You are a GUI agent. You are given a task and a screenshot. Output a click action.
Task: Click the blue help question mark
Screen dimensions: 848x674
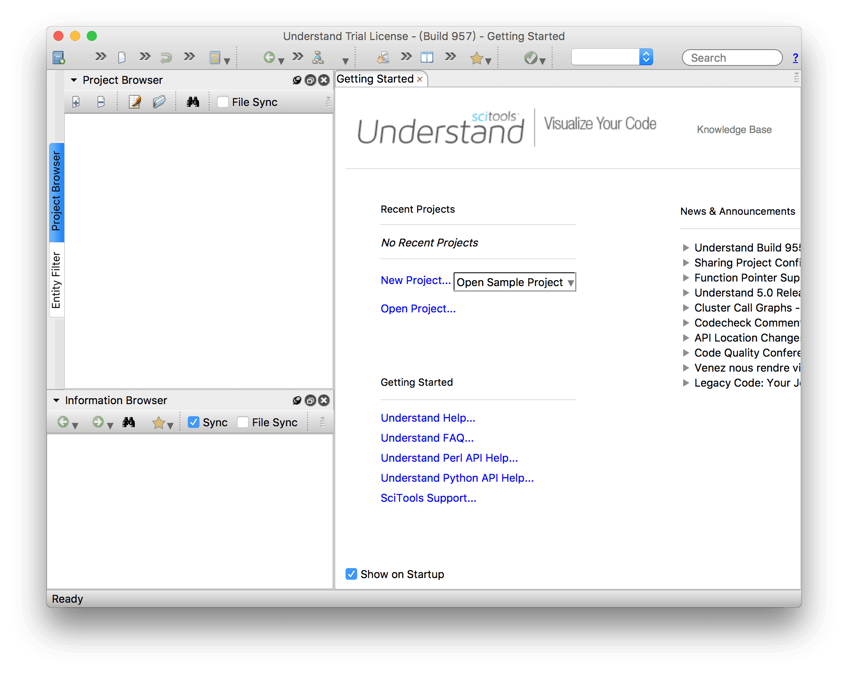795,58
